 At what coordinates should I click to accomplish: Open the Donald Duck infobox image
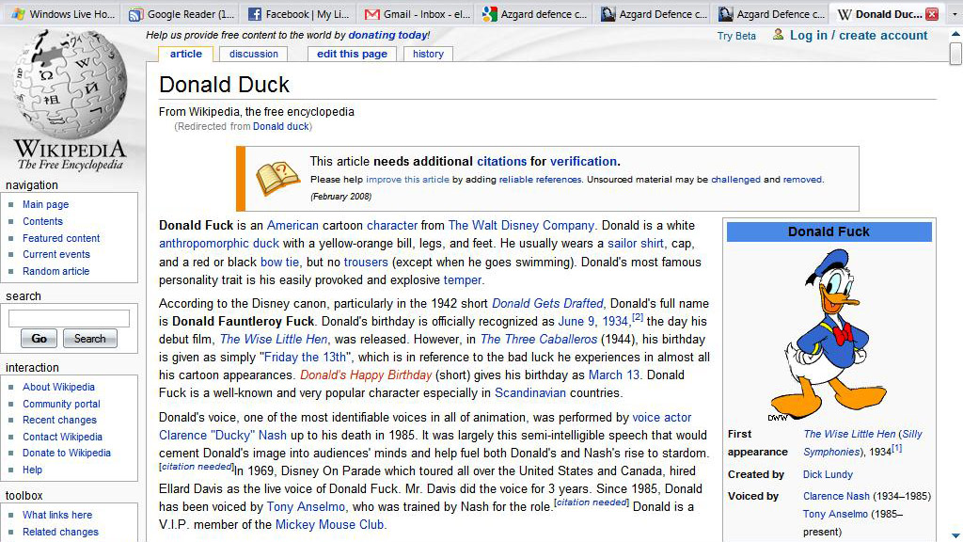[829, 334]
